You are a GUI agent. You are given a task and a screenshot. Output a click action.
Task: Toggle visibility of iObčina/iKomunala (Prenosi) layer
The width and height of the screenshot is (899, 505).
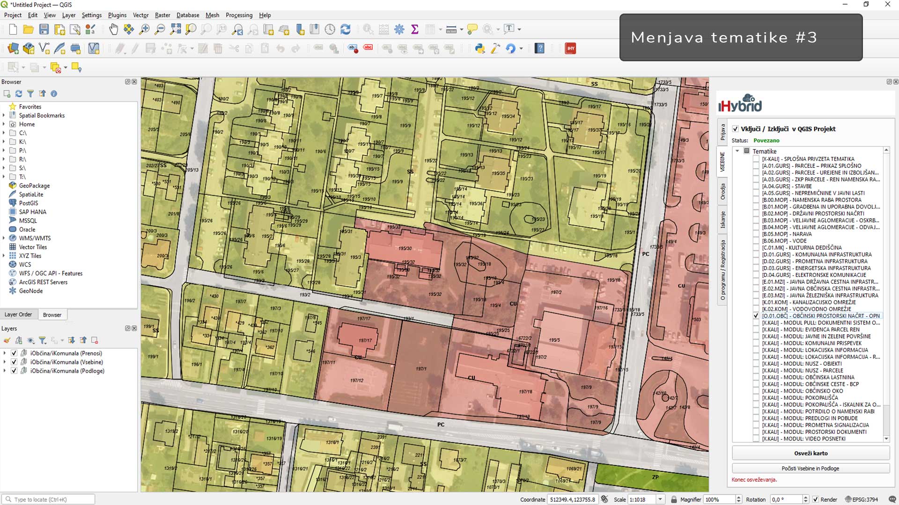click(x=14, y=353)
